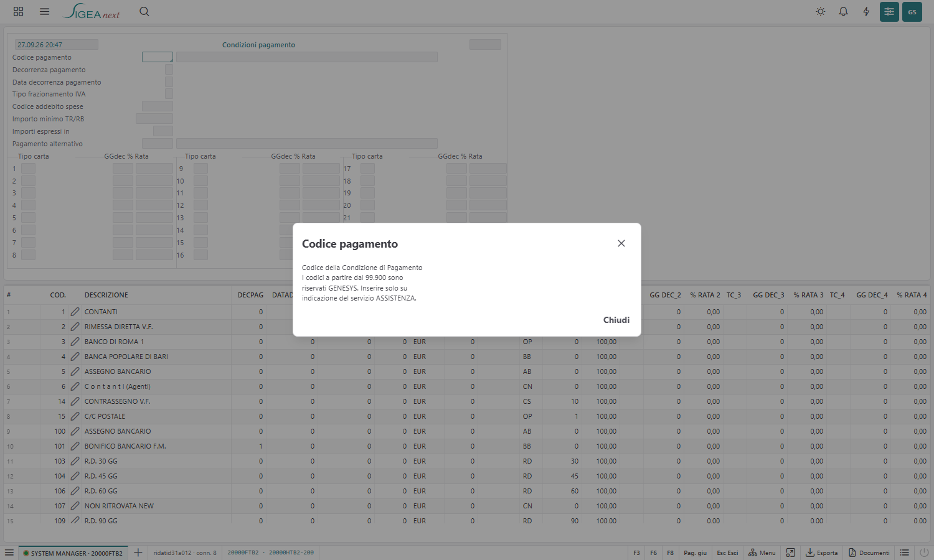Toggle the light theme sun icon
Screen dimensions: 934x560
tap(821, 11)
